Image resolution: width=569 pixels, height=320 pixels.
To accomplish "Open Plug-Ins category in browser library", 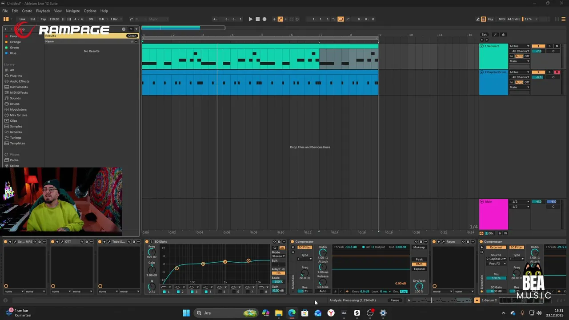I will (16, 76).
